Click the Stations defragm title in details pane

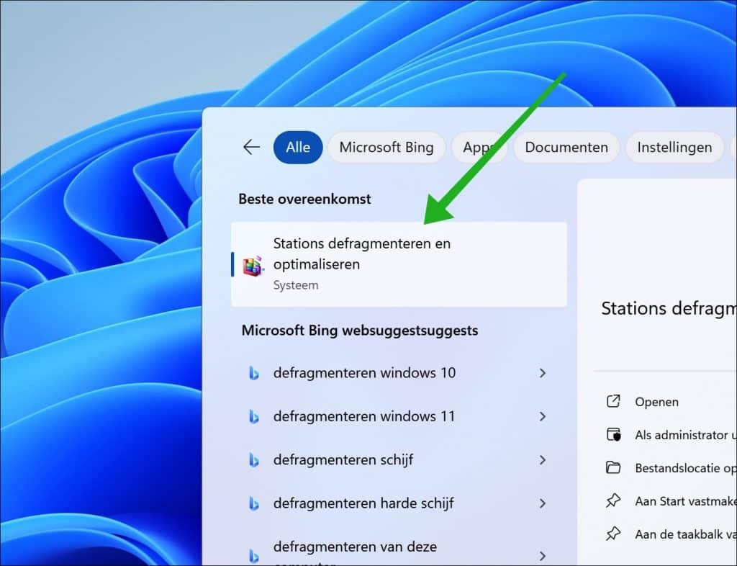click(669, 309)
